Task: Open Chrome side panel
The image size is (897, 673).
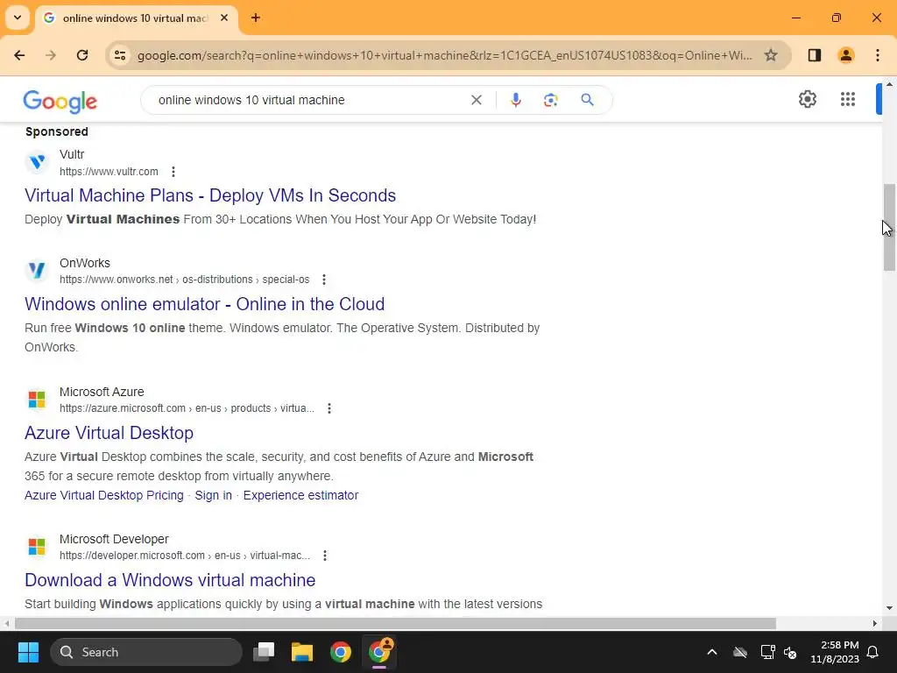Action: pos(814,55)
